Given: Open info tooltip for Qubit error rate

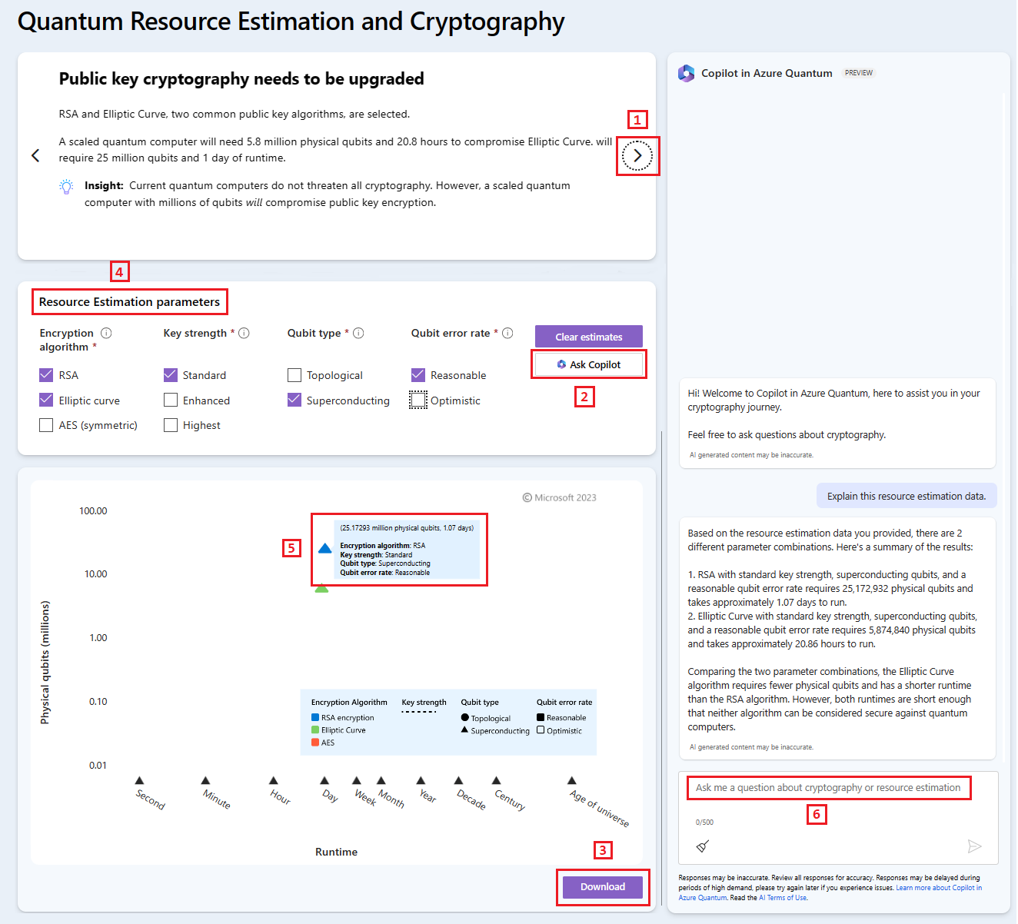Looking at the screenshot, I should coord(507,332).
